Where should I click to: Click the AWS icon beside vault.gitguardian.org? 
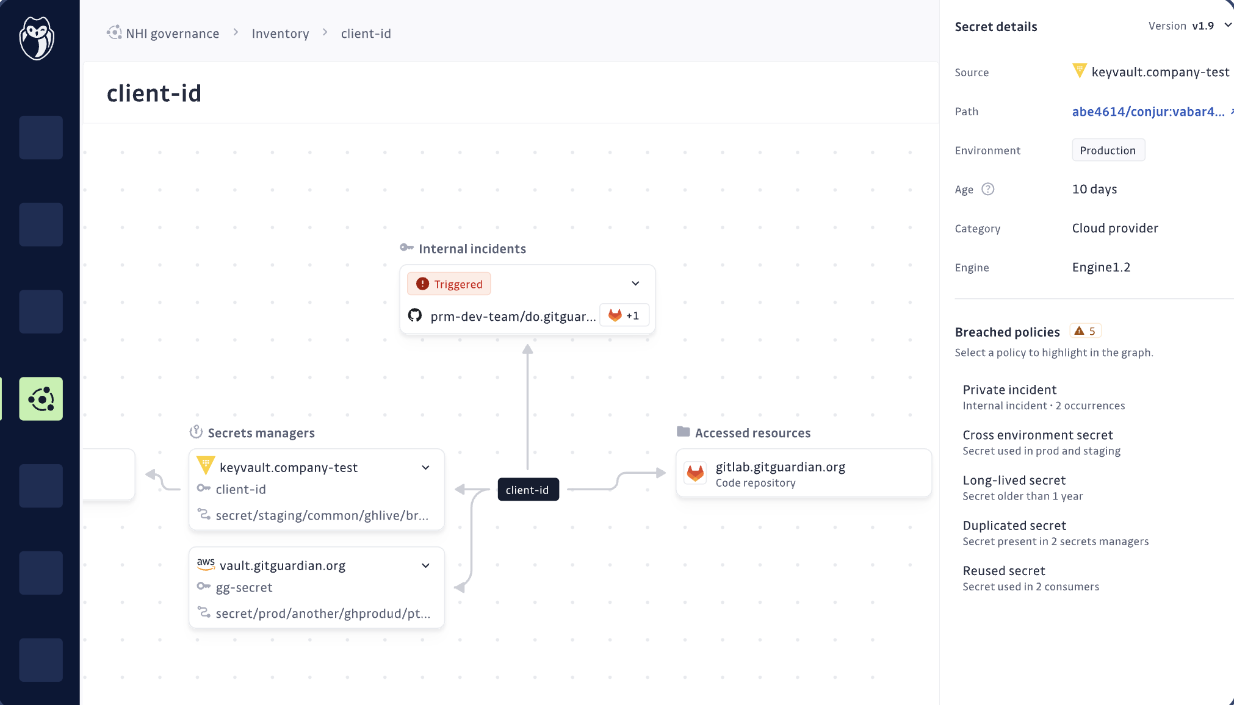[x=206, y=564]
